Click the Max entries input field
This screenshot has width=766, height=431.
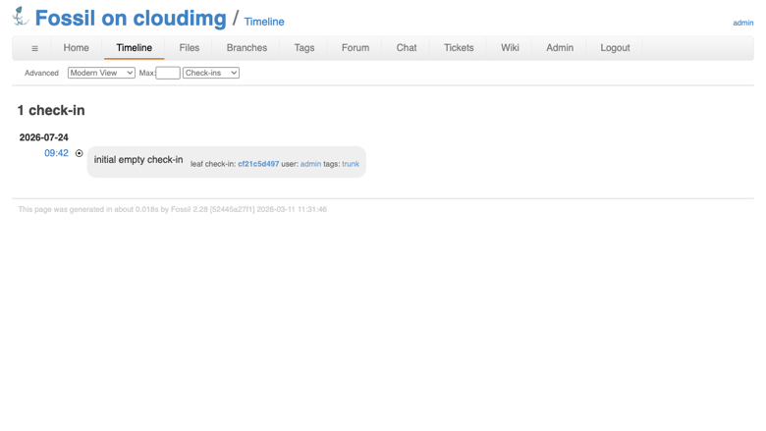click(168, 73)
